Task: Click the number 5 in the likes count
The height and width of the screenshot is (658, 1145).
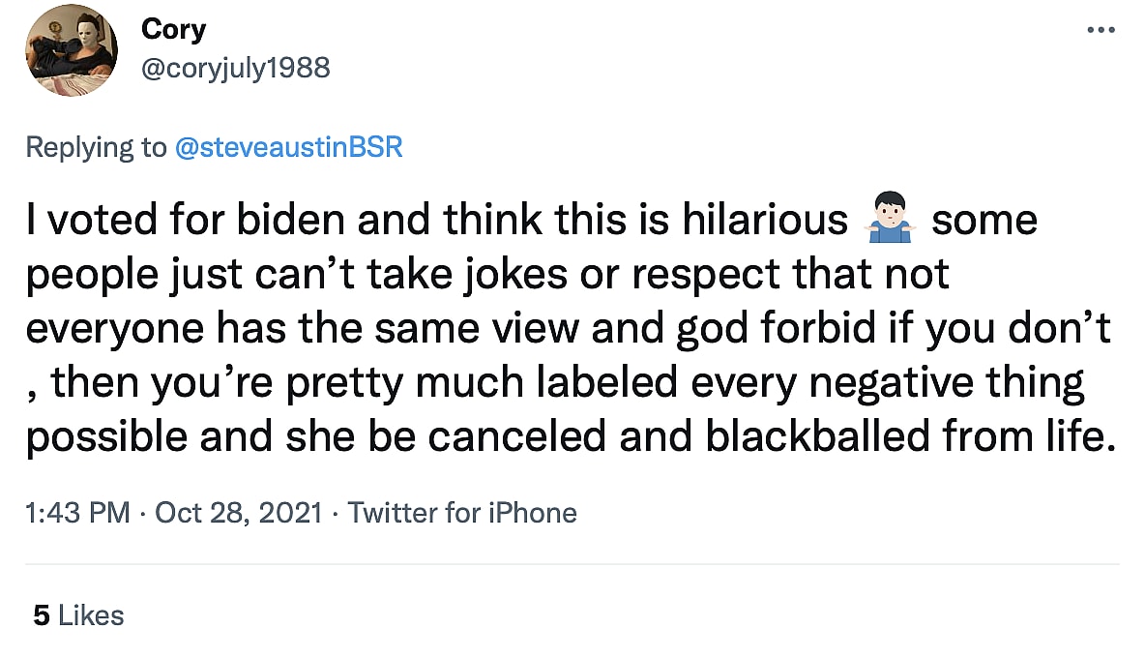Action: [x=41, y=614]
